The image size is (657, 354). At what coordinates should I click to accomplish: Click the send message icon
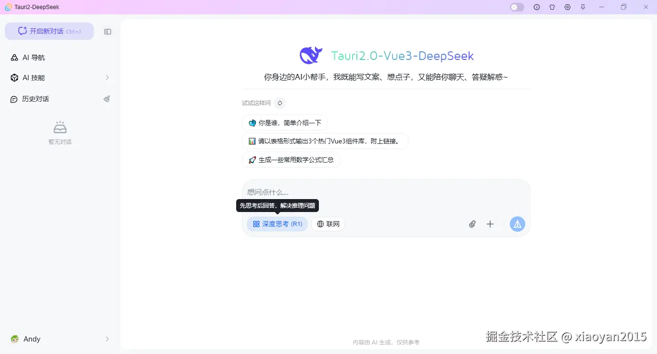[x=517, y=224]
